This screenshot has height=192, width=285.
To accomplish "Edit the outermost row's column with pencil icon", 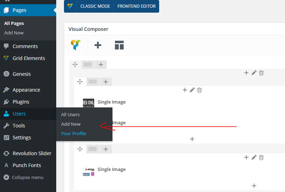I will click(x=254, y=73).
